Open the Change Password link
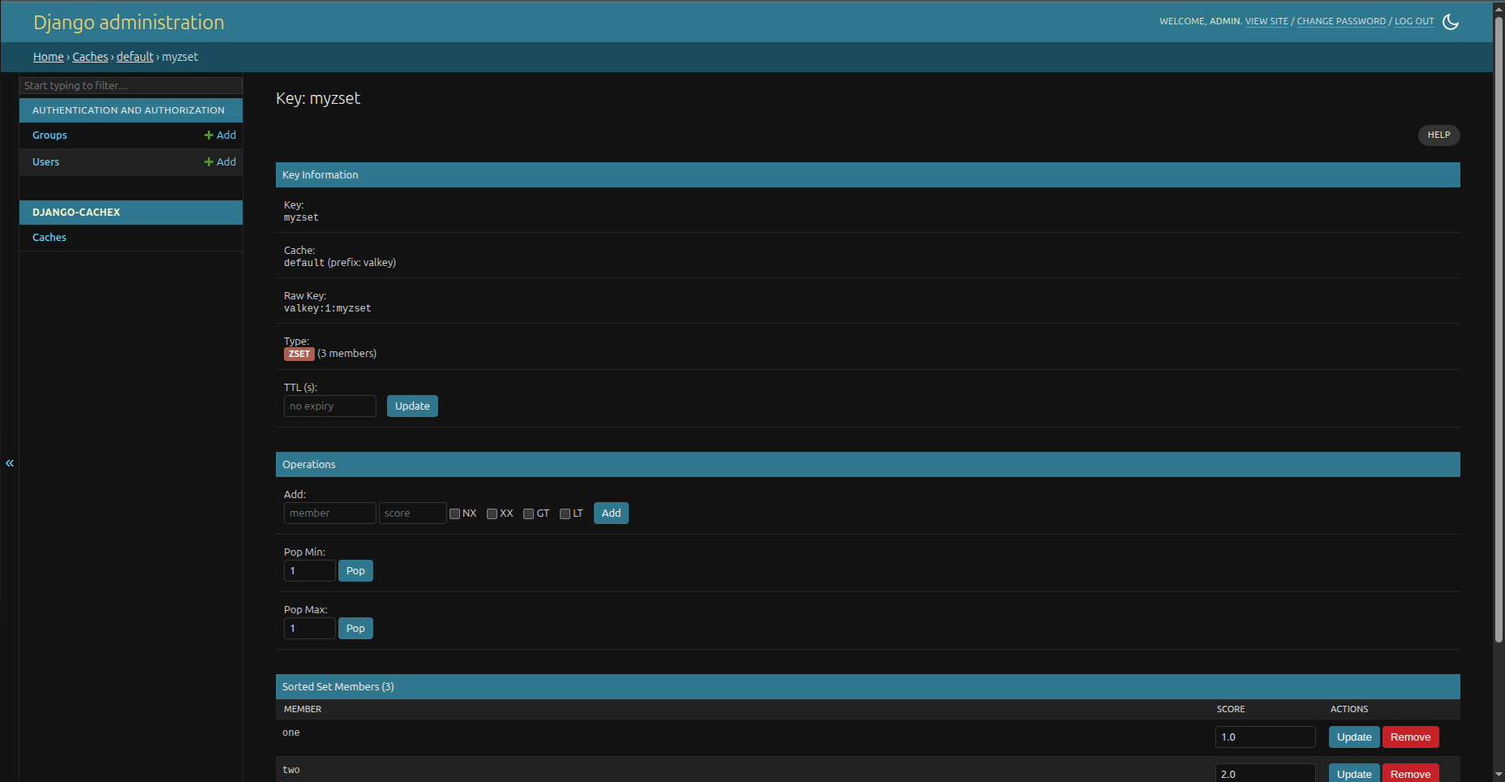 point(1341,22)
